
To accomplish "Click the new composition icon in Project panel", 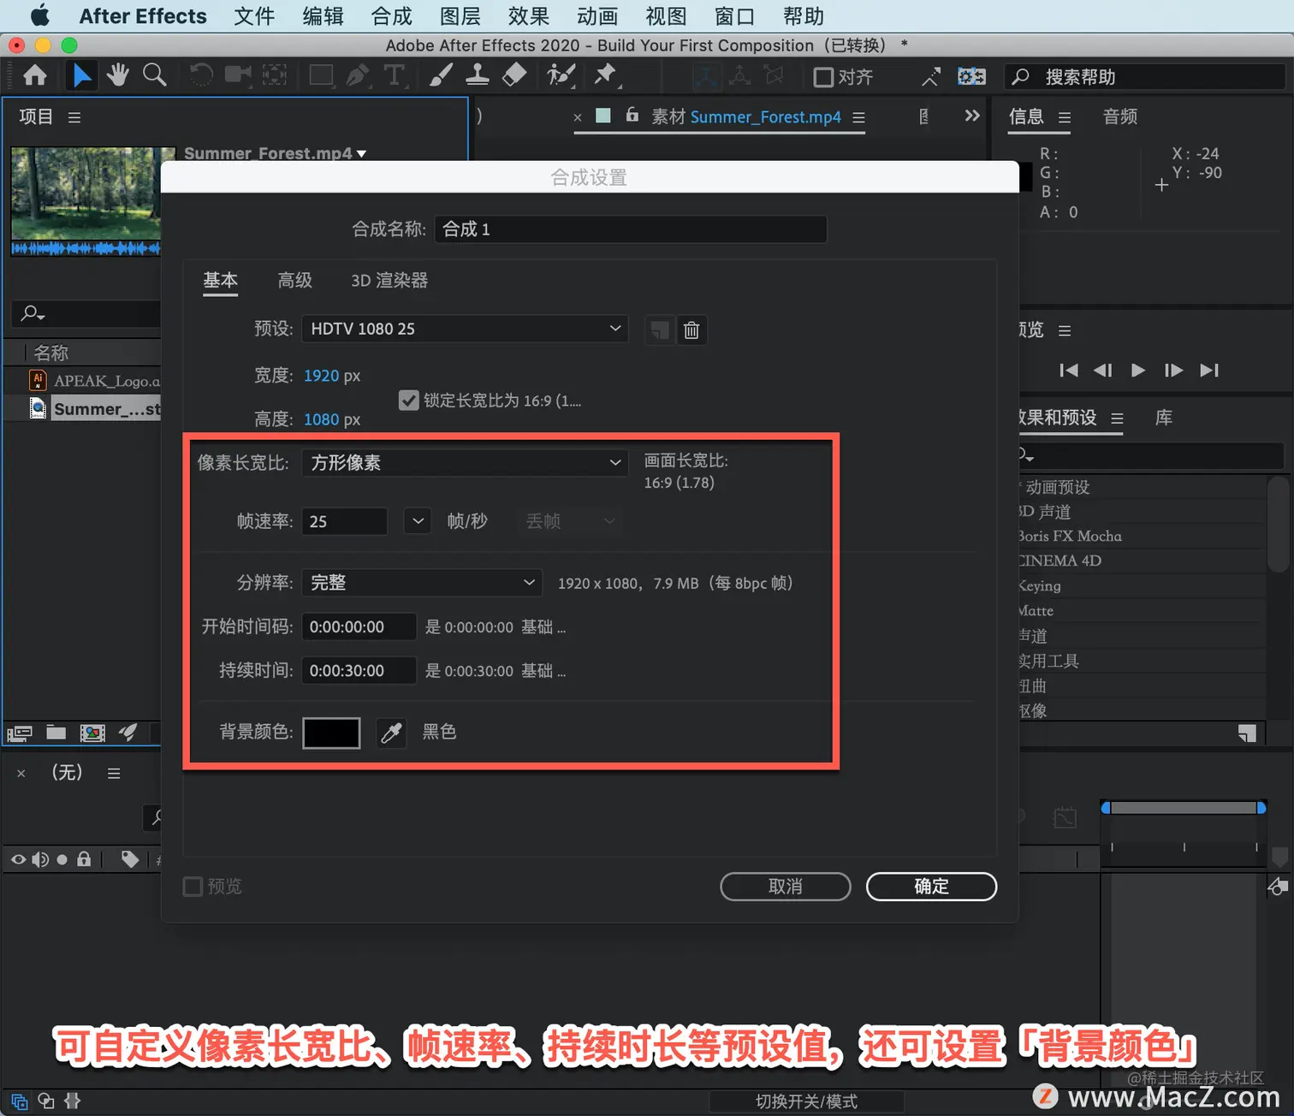I will coord(92,733).
